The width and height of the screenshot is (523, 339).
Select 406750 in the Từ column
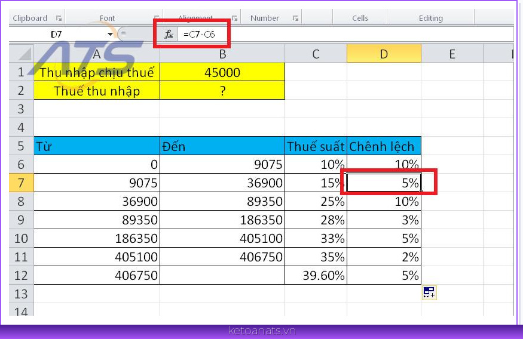(97, 275)
